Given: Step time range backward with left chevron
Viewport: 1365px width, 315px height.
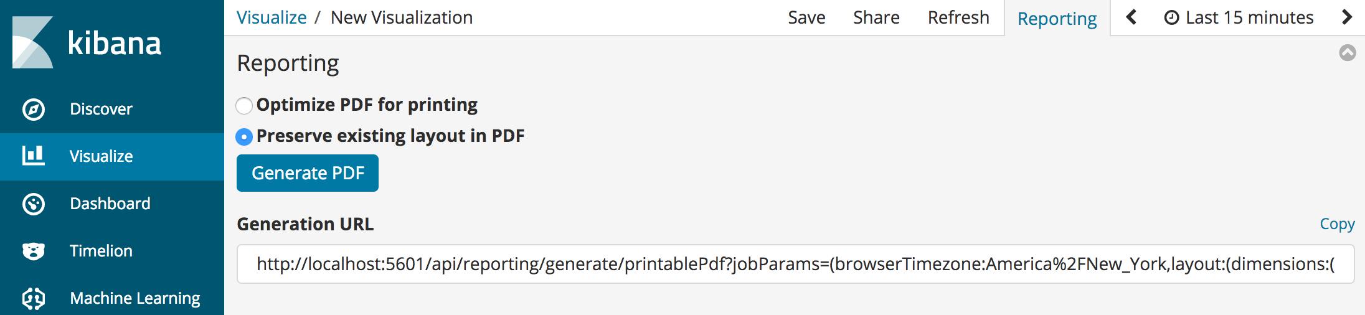Looking at the screenshot, I should coord(1131,17).
